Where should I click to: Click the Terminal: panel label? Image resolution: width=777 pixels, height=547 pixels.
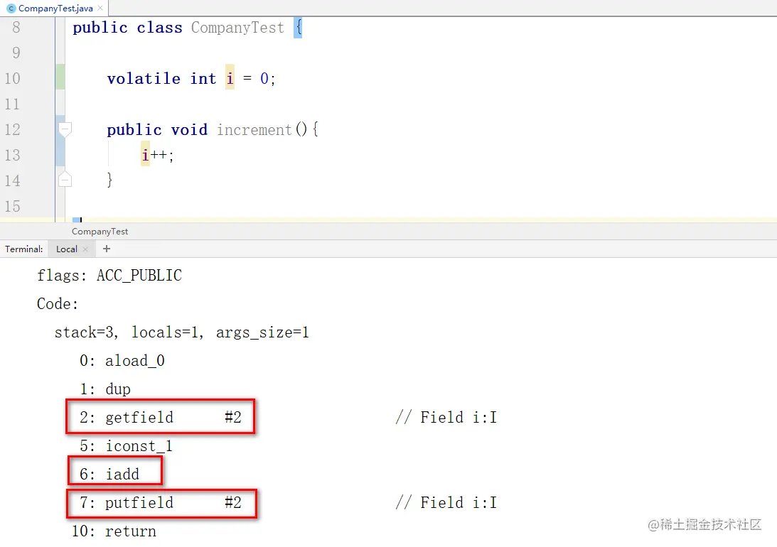coord(23,249)
